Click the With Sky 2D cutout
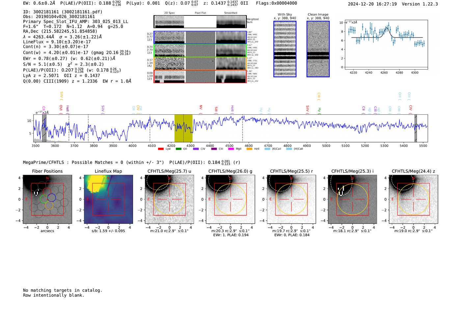This screenshot has height=313, width=461. tap(285, 49)
